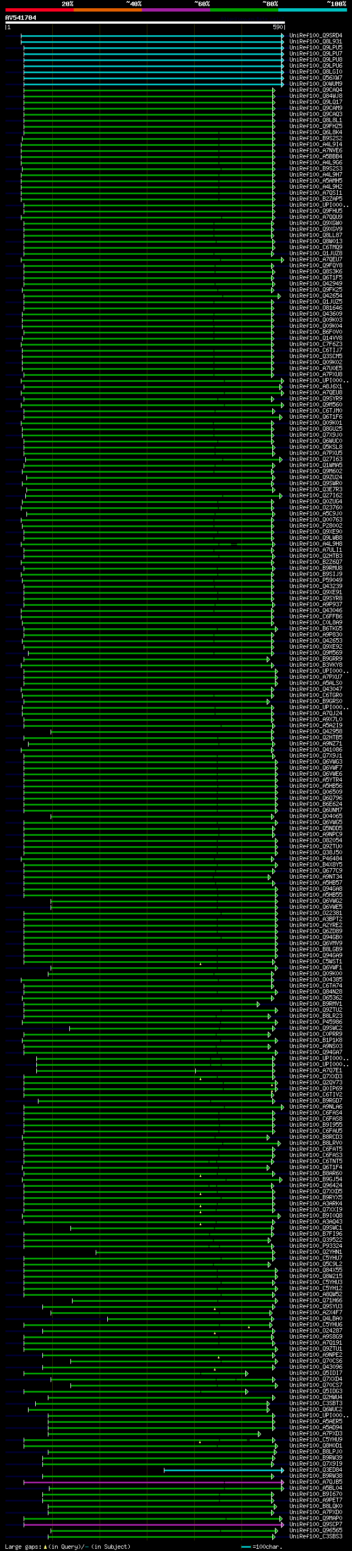Select the UniRef100_B6E624 label

pos(315,804)
